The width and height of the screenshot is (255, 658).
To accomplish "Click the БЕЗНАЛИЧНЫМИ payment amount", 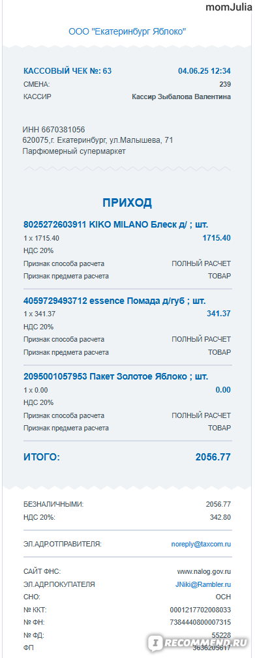I will click(218, 504).
